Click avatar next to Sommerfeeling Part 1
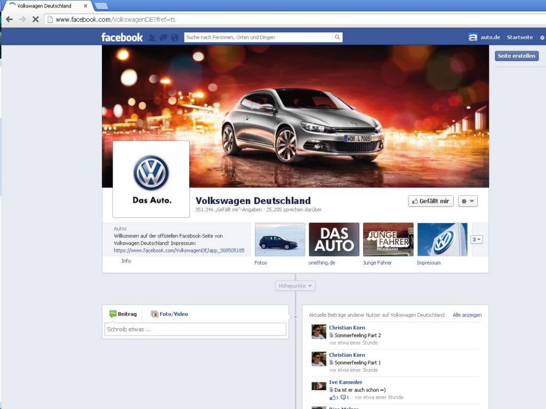546x409 pixels. [319, 359]
